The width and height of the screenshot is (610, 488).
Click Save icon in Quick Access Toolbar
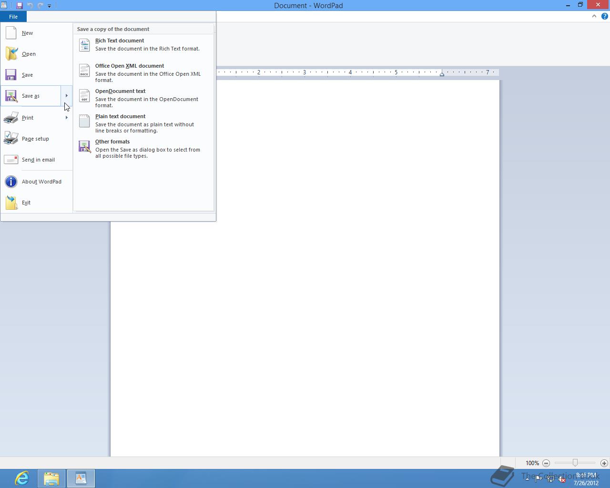point(20,6)
